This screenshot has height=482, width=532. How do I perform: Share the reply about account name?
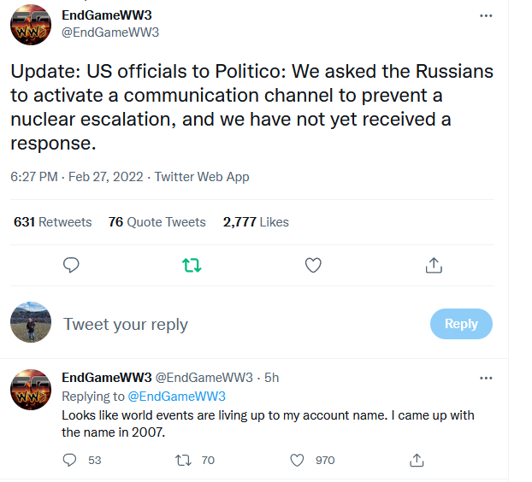point(417,460)
